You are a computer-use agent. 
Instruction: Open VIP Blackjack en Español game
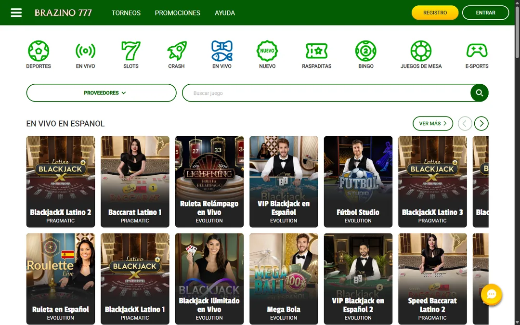click(284, 182)
